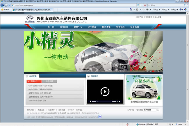The image size is (189, 126).
Task: Open 汽车展厅 navigation item
Action: [92, 27]
